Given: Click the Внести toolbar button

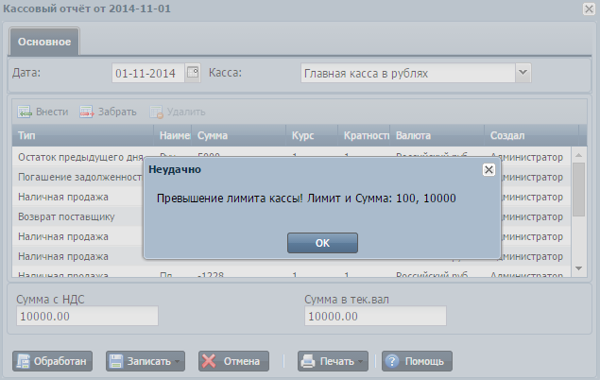Looking at the screenshot, I should point(43,112).
